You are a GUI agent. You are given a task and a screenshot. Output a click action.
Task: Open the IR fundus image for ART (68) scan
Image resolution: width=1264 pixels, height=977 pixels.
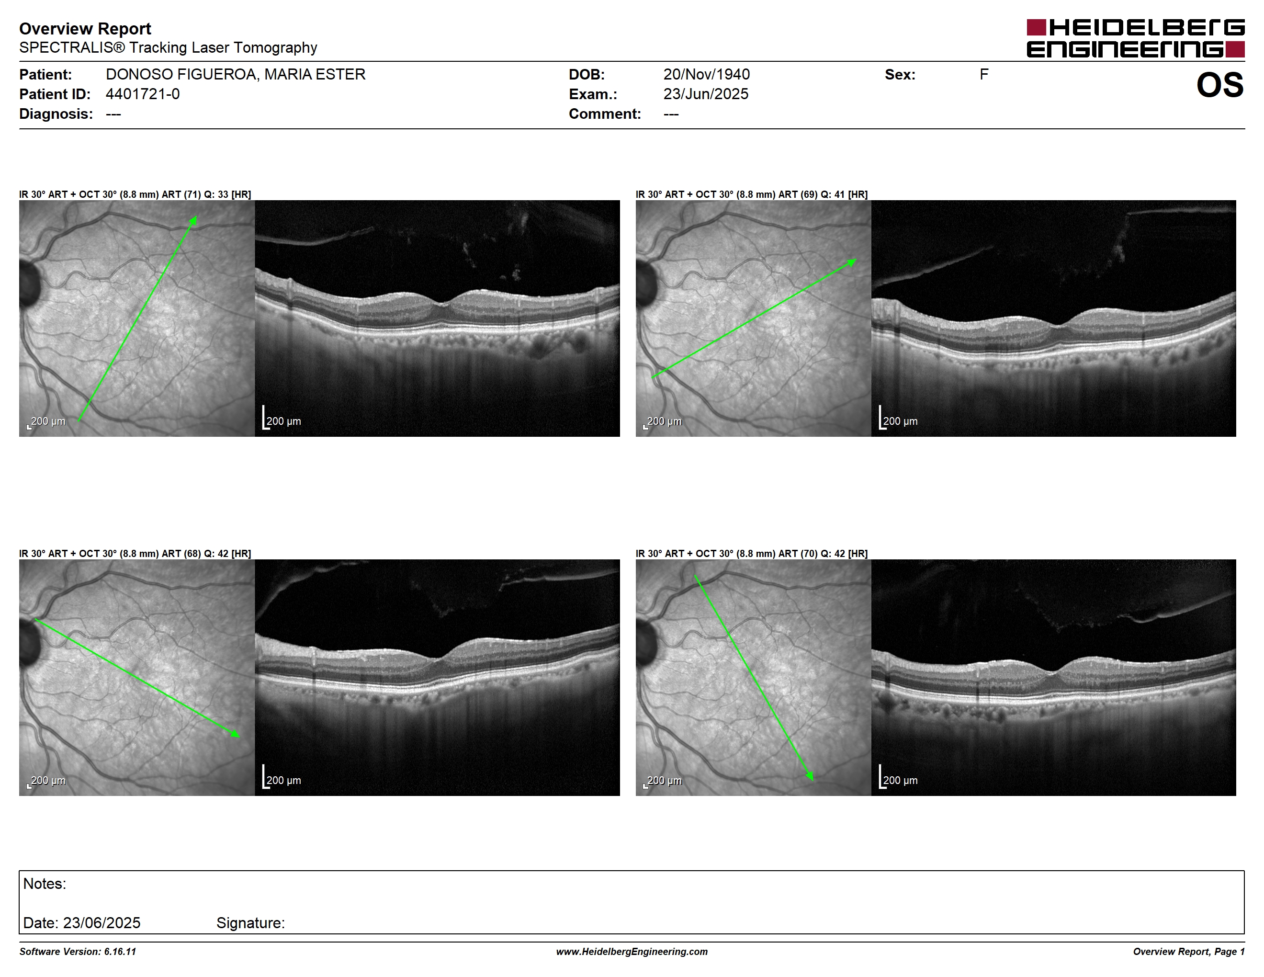[x=136, y=677]
